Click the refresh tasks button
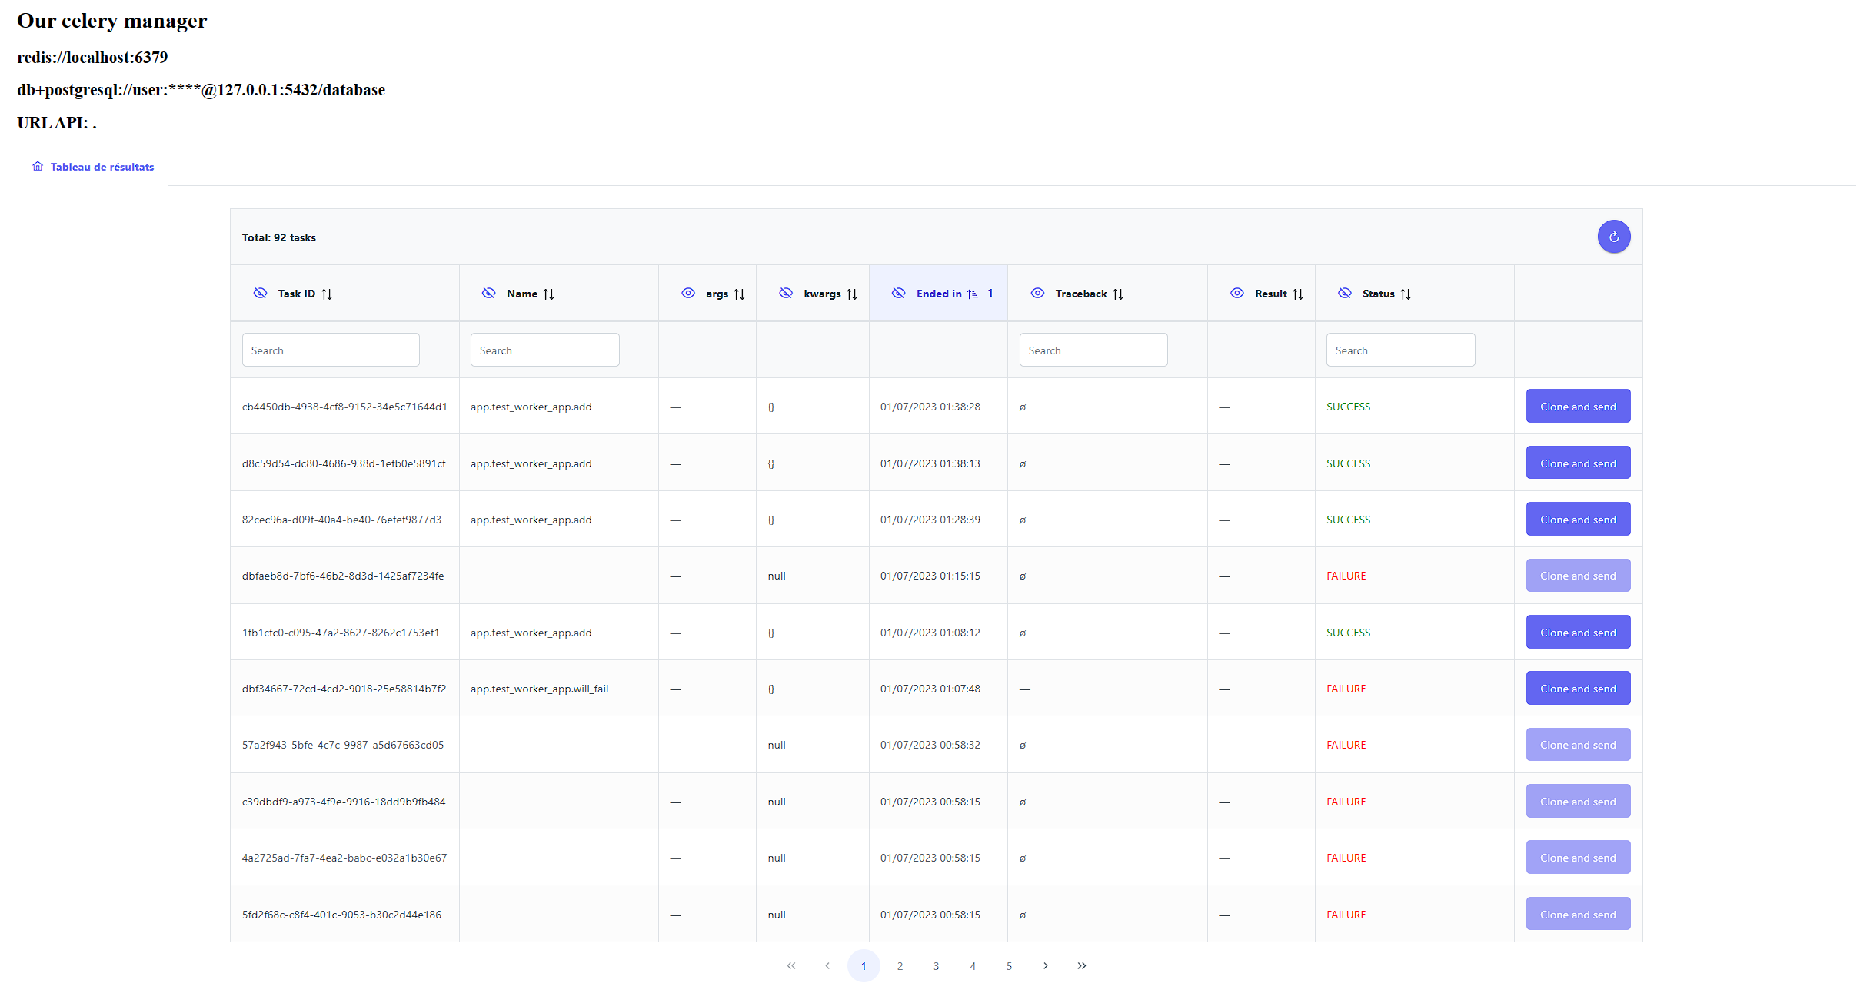The width and height of the screenshot is (1857, 993). (1613, 237)
